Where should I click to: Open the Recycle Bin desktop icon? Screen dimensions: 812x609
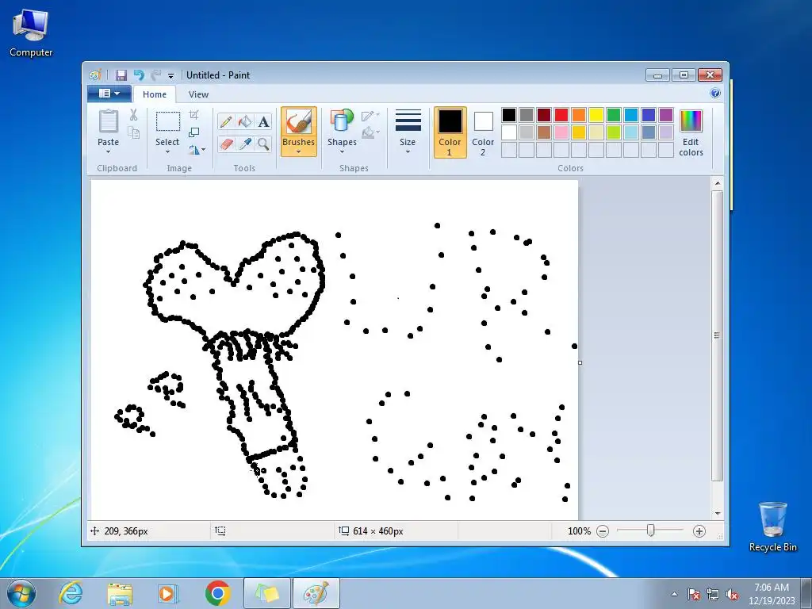(x=772, y=527)
